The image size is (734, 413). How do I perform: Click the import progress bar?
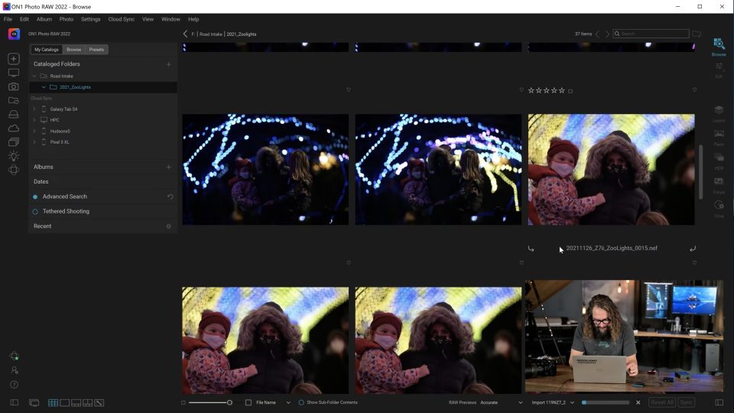[606, 402]
